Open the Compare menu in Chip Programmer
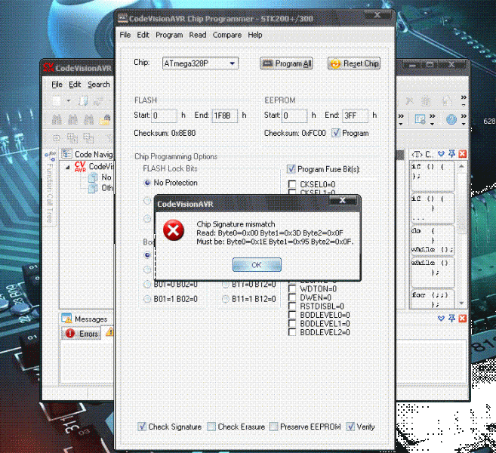Viewport: 496px width, 453px height. 227,35
